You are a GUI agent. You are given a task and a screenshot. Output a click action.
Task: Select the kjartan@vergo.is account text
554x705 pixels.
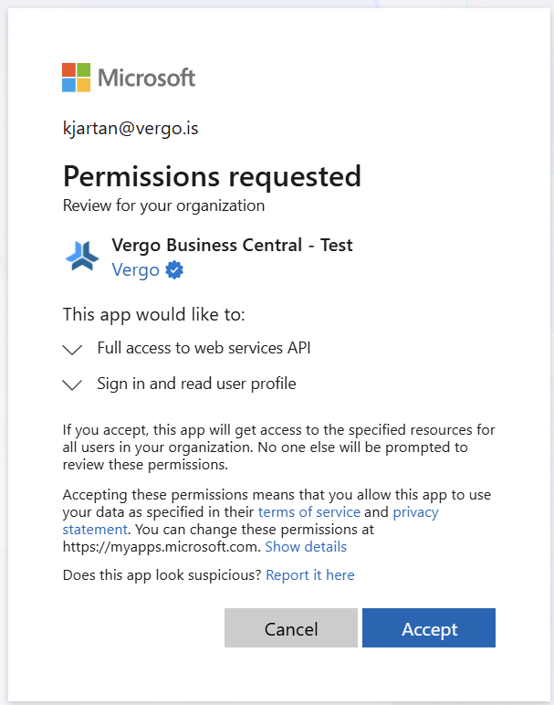131,129
